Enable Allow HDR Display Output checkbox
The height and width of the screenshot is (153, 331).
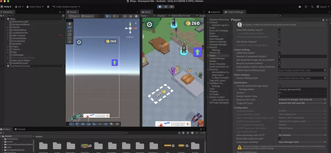(x=279, y=30)
